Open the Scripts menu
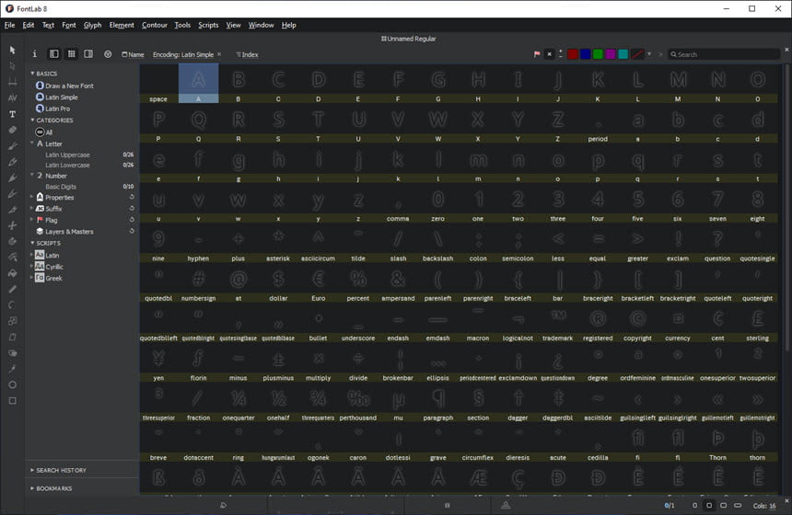Image resolution: width=792 pixels, height=515 pixels. (208, 25)
